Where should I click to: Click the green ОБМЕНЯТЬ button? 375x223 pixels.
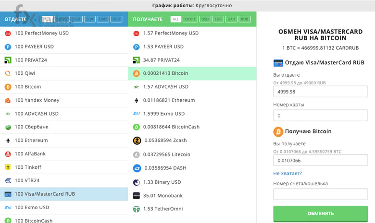click(321, 213)
